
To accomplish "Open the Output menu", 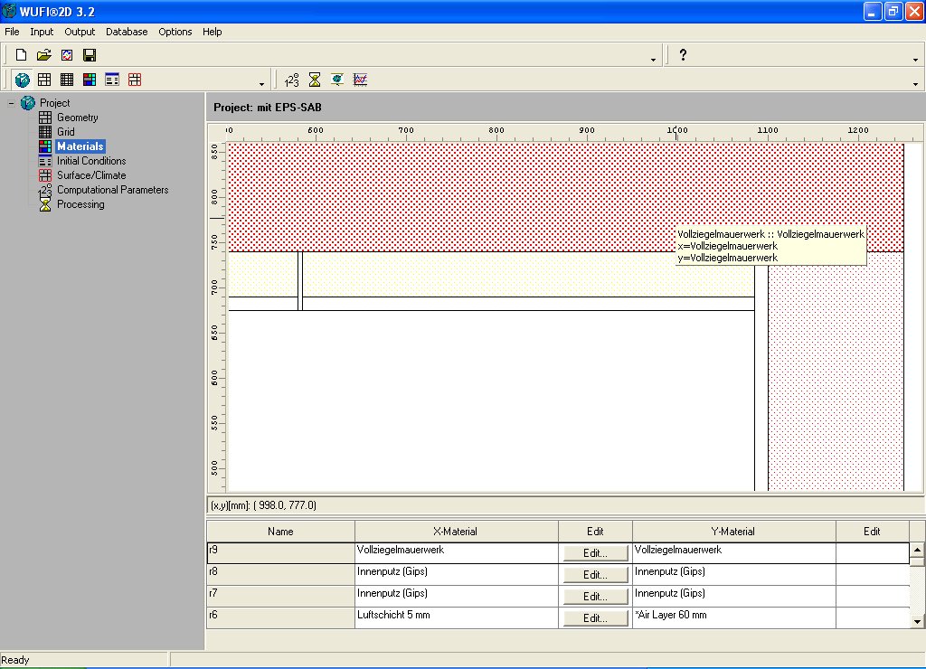I will (80, 32).
